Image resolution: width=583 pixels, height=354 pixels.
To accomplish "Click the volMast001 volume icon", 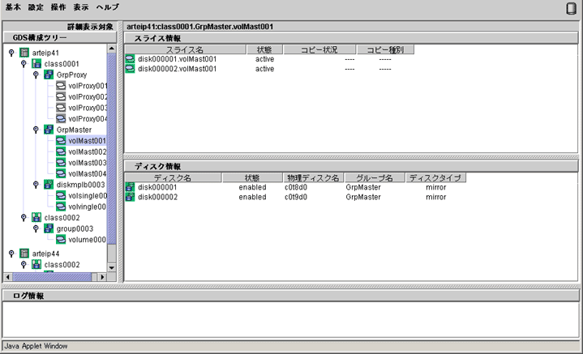I will tap(61, 141).
